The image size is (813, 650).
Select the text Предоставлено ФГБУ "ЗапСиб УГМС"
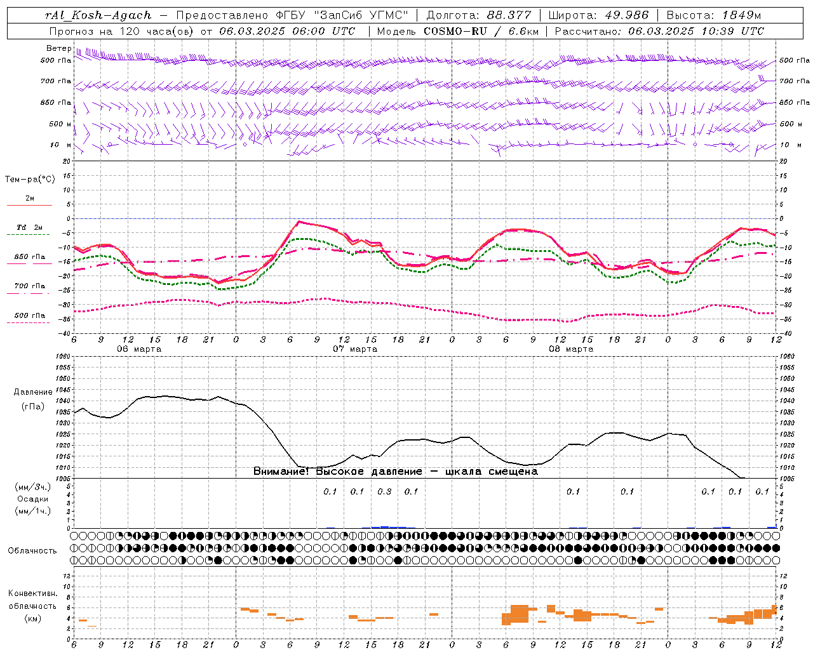(x=292, y=15)
